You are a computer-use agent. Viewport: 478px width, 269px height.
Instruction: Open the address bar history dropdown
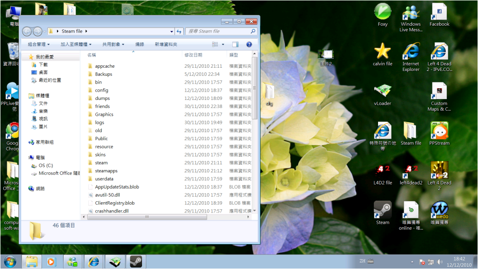tap(171, 31)
